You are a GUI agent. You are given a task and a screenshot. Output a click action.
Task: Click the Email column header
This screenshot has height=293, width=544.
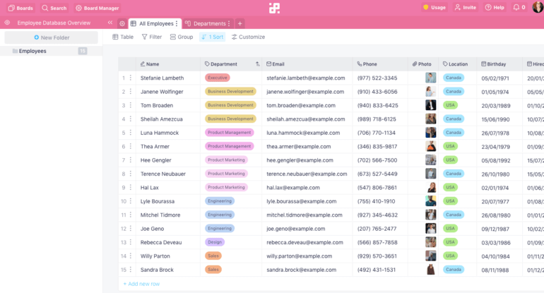(307, 64)
